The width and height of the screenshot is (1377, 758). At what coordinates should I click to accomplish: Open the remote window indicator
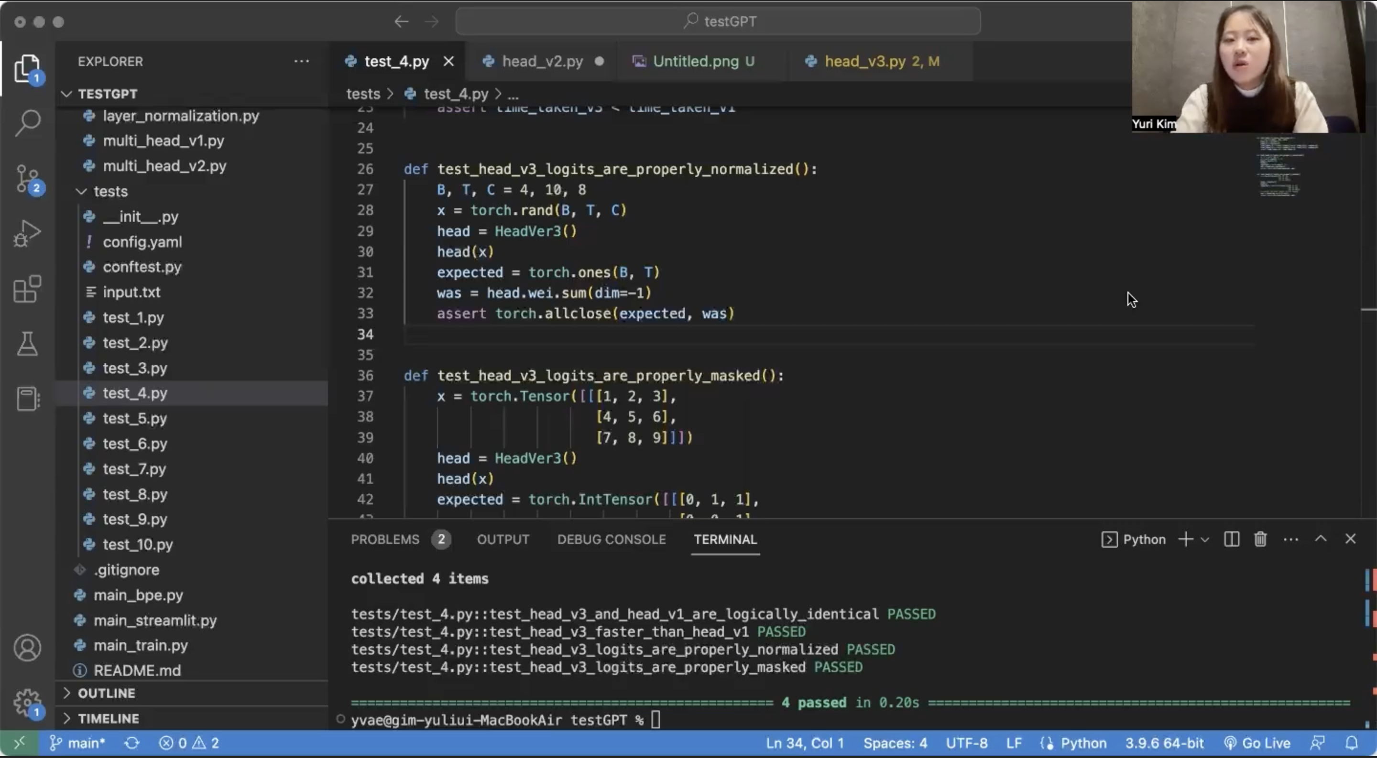[19, 743]
